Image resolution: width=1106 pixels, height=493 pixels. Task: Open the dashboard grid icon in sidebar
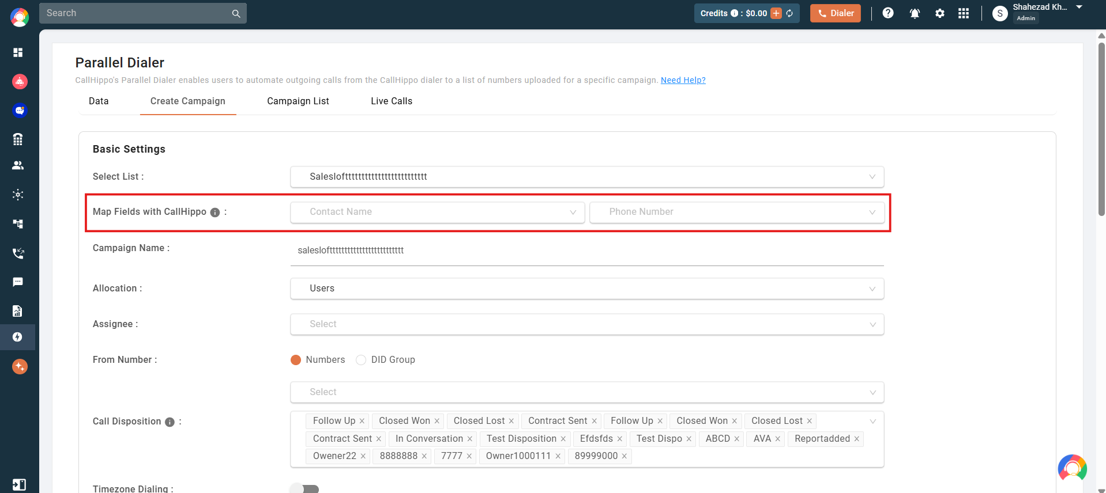coord(18,52)
